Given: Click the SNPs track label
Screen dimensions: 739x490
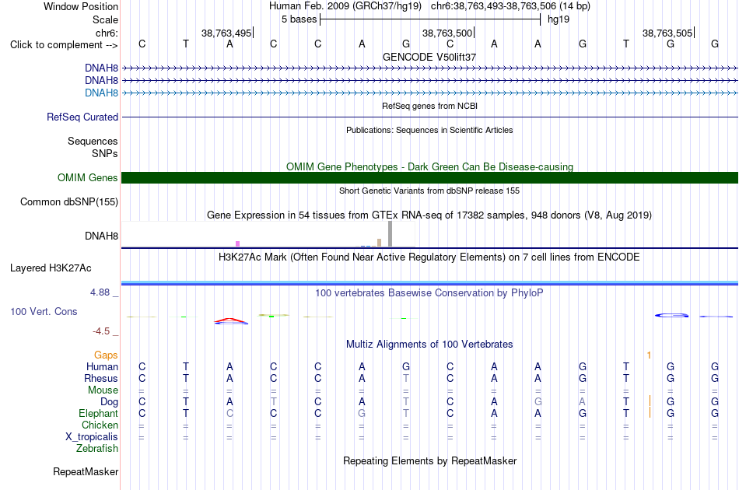Looking at the screenshot, I should point(105,153).
